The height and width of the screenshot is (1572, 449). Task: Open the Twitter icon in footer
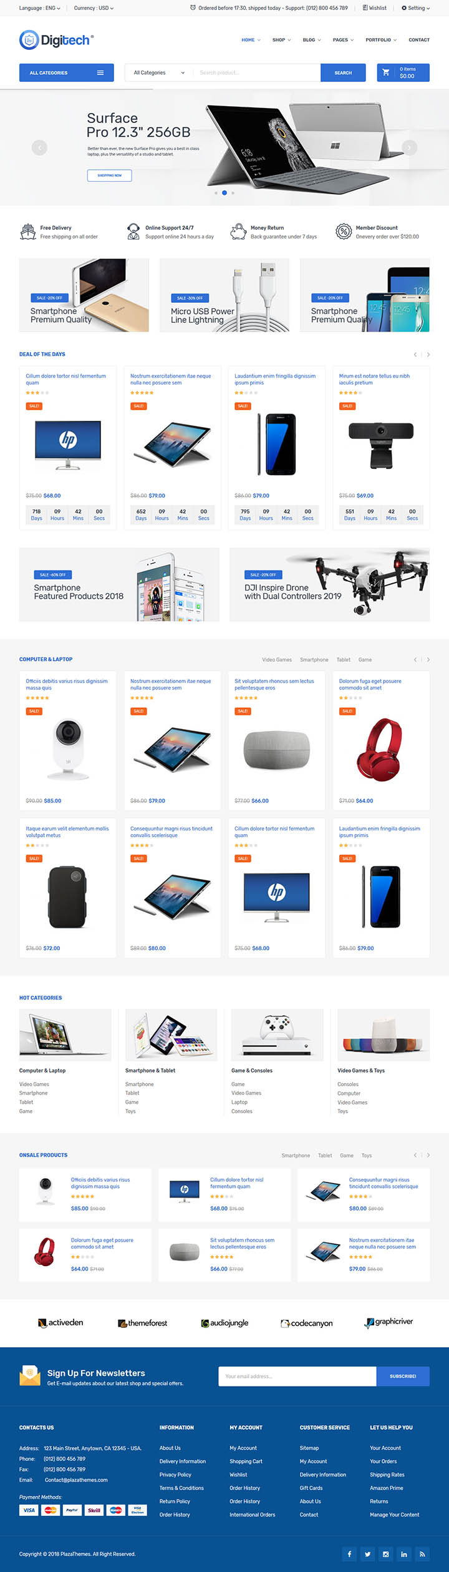coord(367,1554)
